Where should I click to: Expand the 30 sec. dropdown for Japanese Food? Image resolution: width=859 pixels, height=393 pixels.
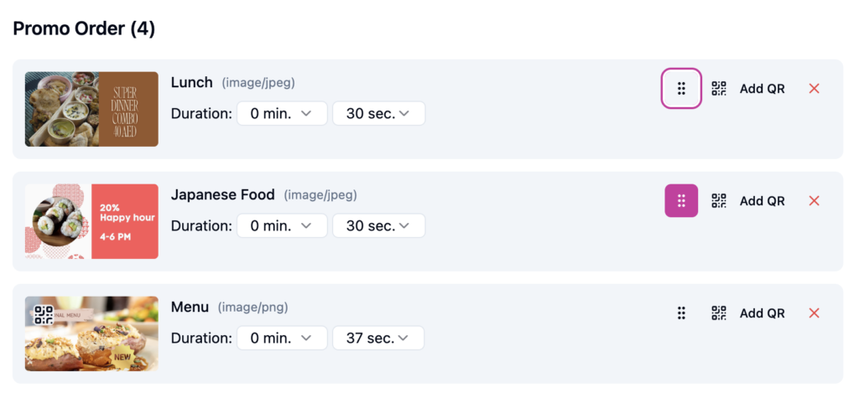tap(378, 226)
